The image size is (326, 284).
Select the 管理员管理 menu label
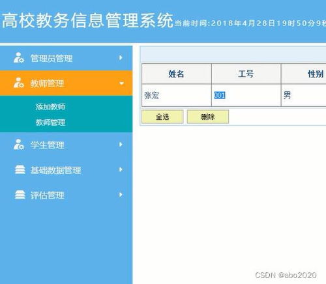(52, 58)
